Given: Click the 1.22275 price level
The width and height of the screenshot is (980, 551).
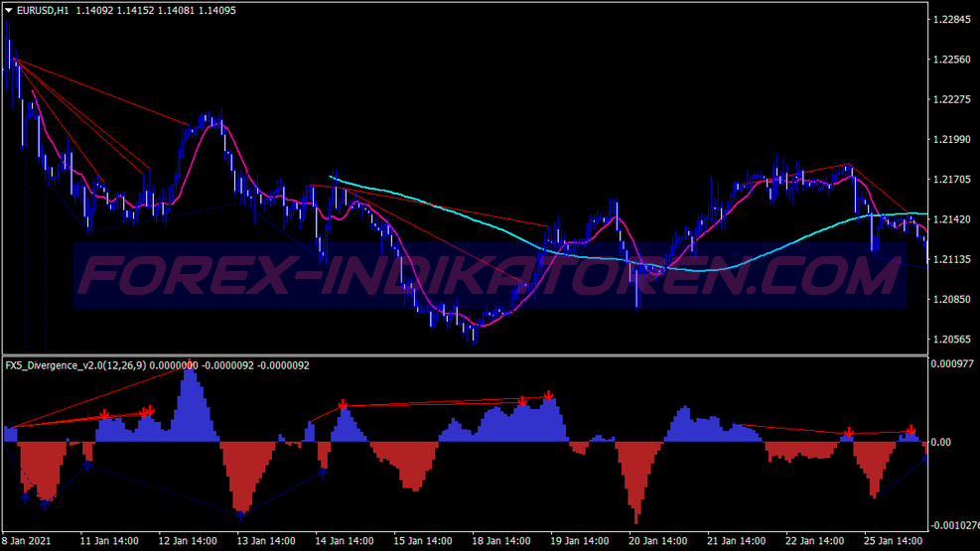Looking at the screenshot, I should (x=952, y=99).
